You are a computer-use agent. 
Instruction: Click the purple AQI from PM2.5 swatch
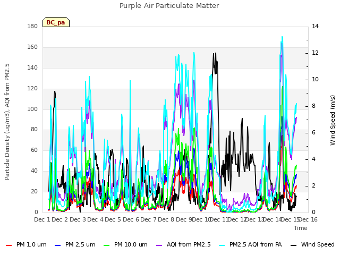pyautogui.click(x=159, y=245)
